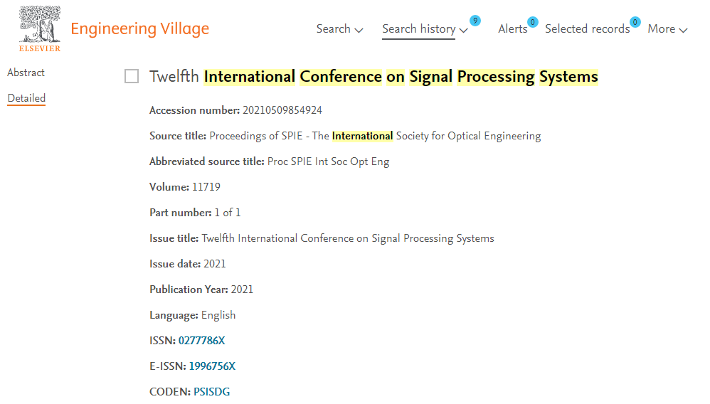Screen dimensions: 710x404
Task: Click the Engineering Village home title
Action: point(140,29)
